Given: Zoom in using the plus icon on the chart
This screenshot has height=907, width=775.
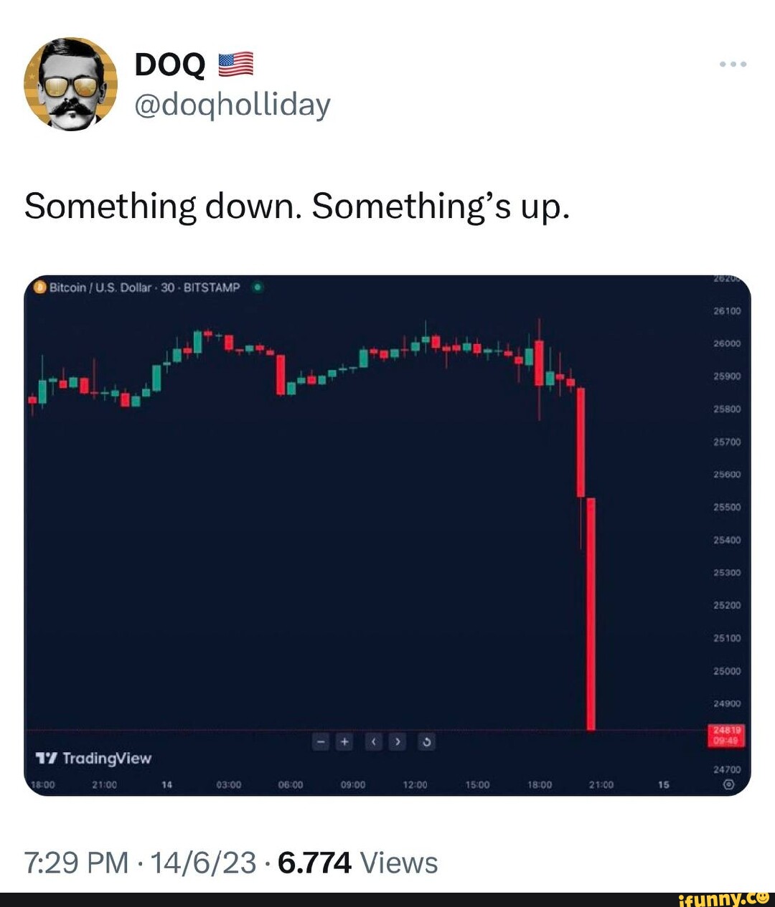Looking at the screenshot, I should 345,741.
